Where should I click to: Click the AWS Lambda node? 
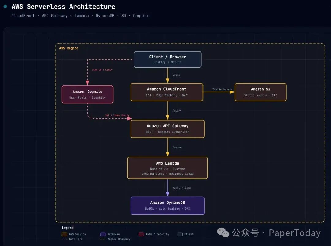click(167, 168)
